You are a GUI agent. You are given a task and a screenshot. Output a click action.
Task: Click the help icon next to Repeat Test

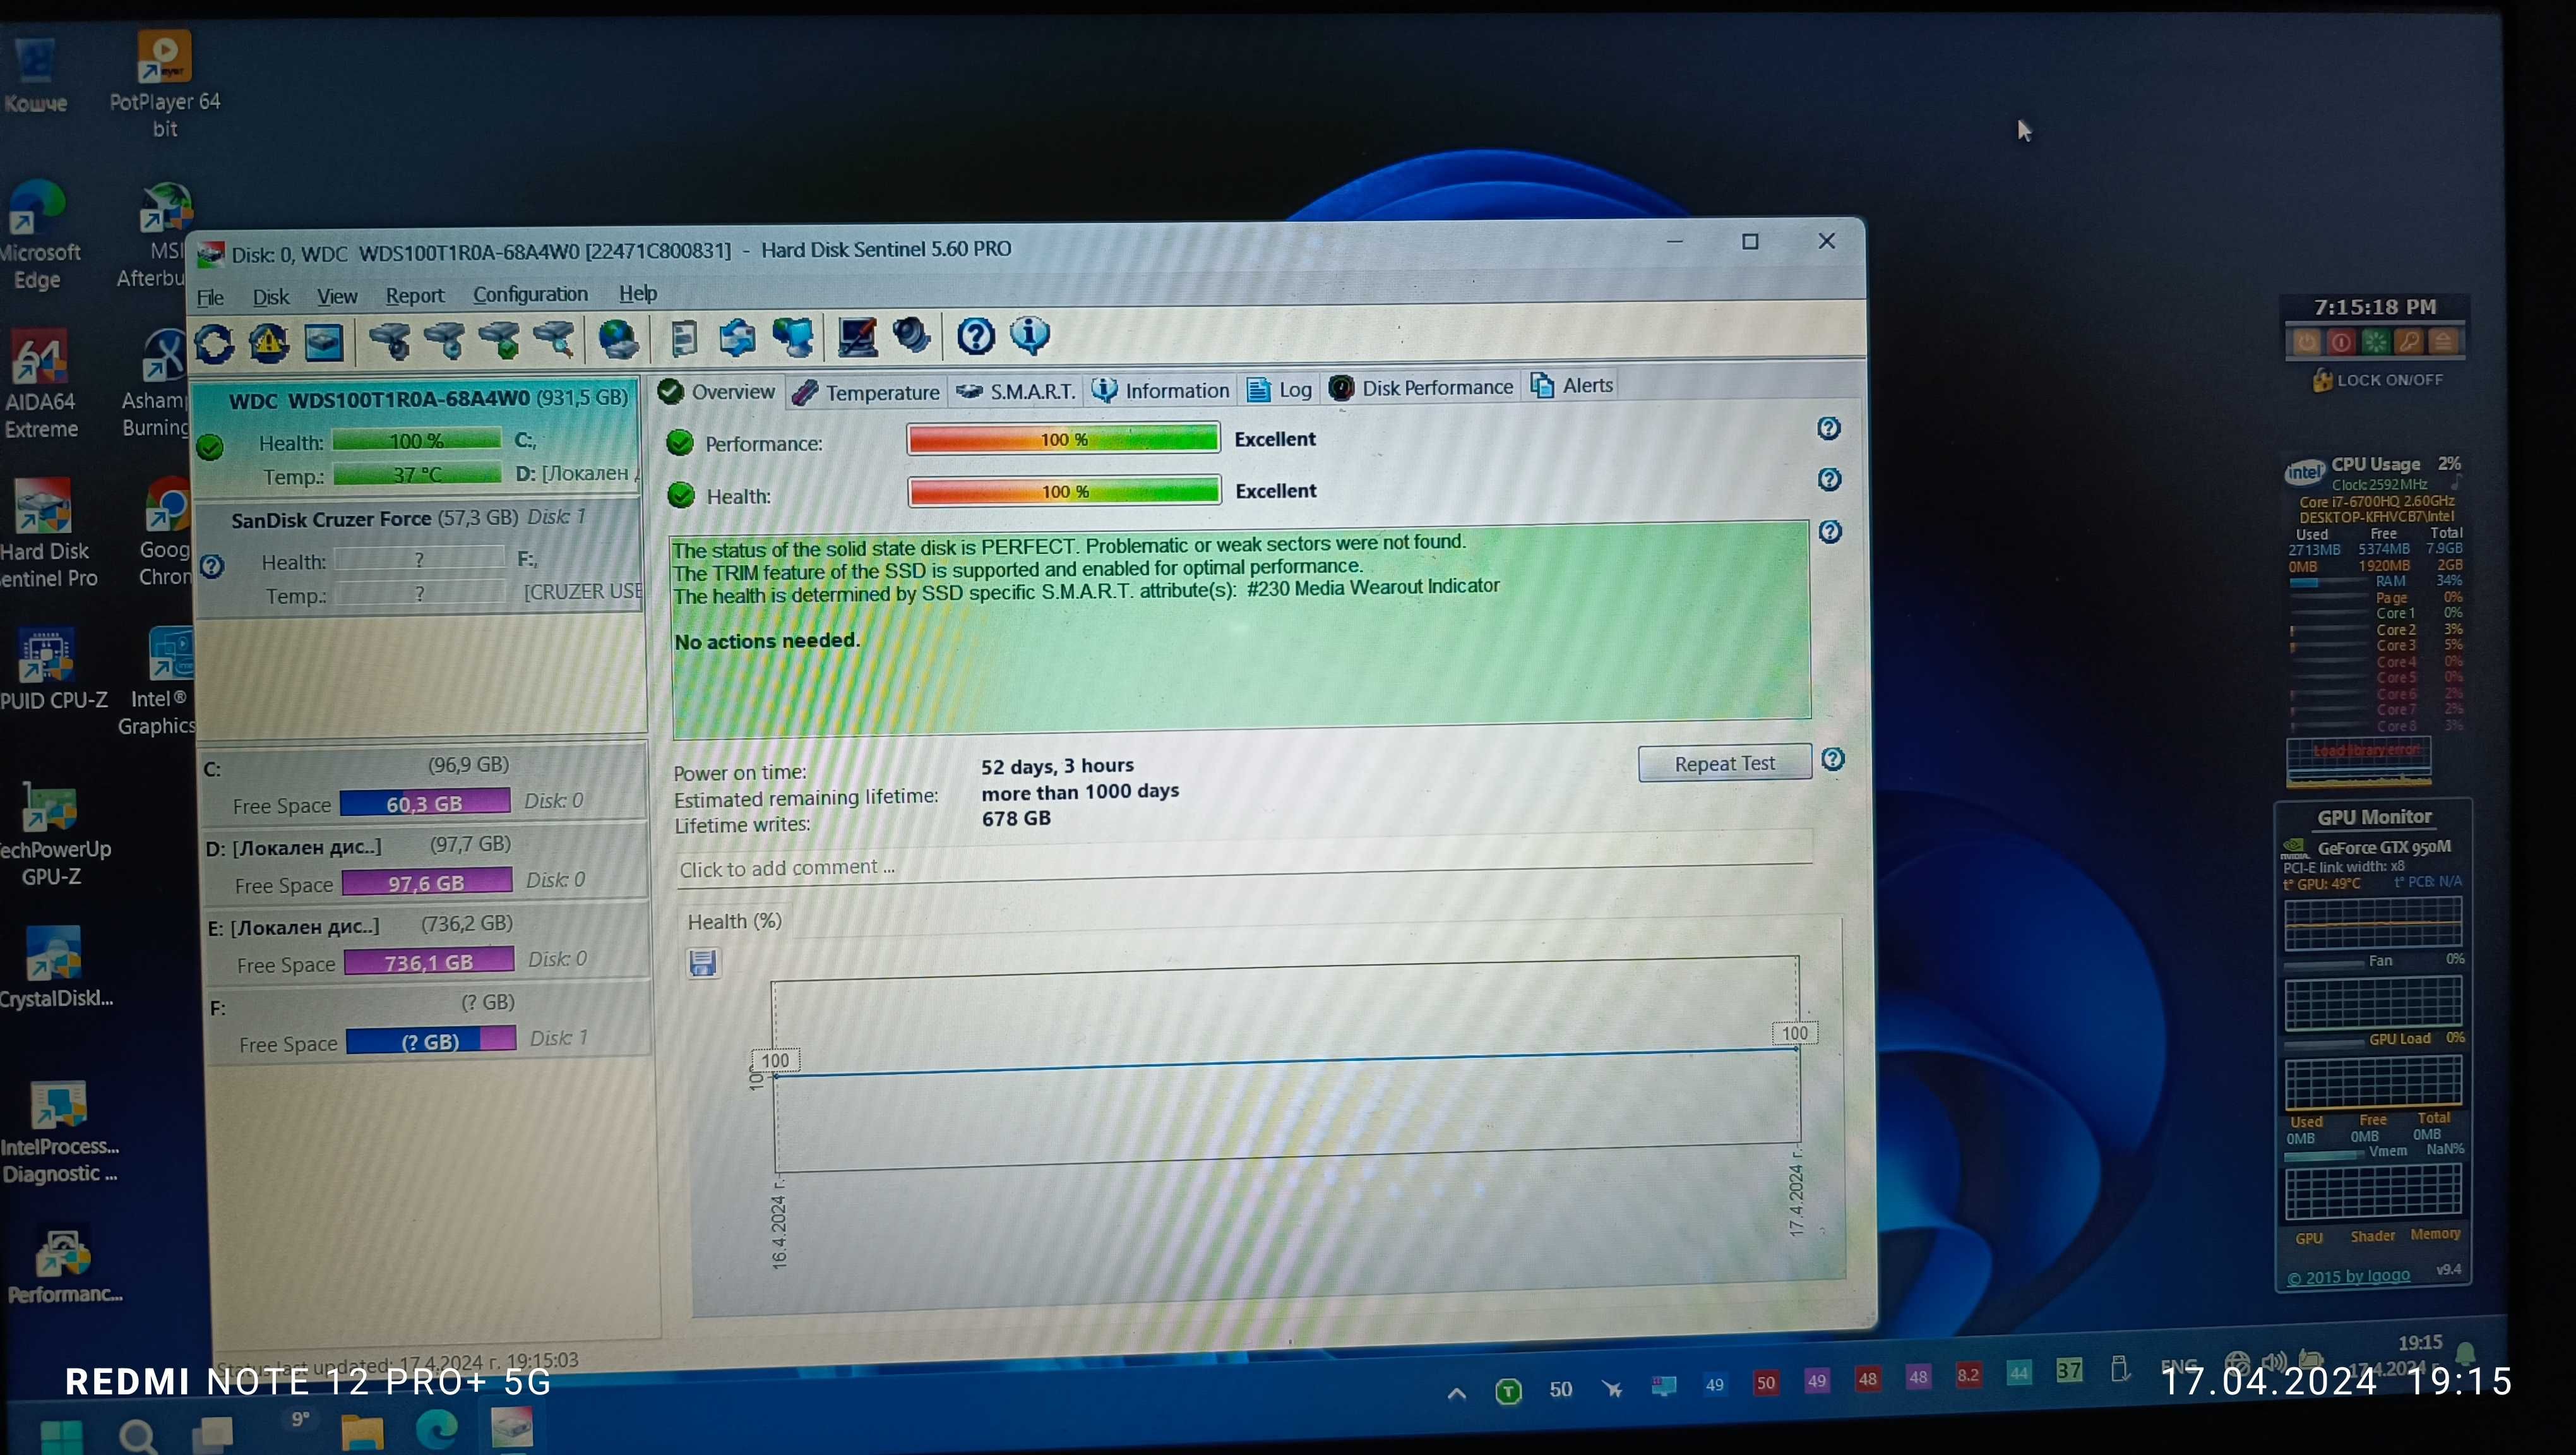click(1833, 759)
